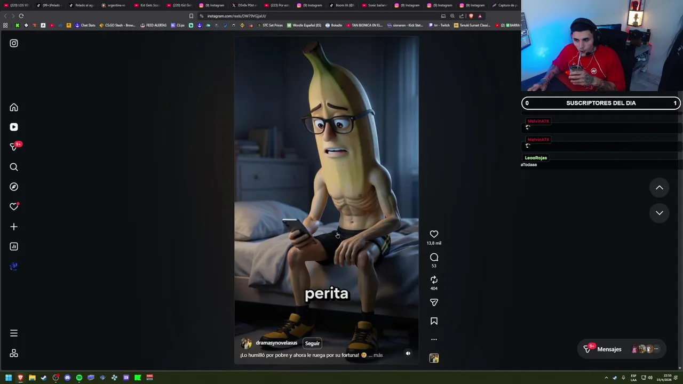The height and width of the screenshot is (384, 683).
Task: Save the reel with the bookmark icon
Action: pos(434,321)
